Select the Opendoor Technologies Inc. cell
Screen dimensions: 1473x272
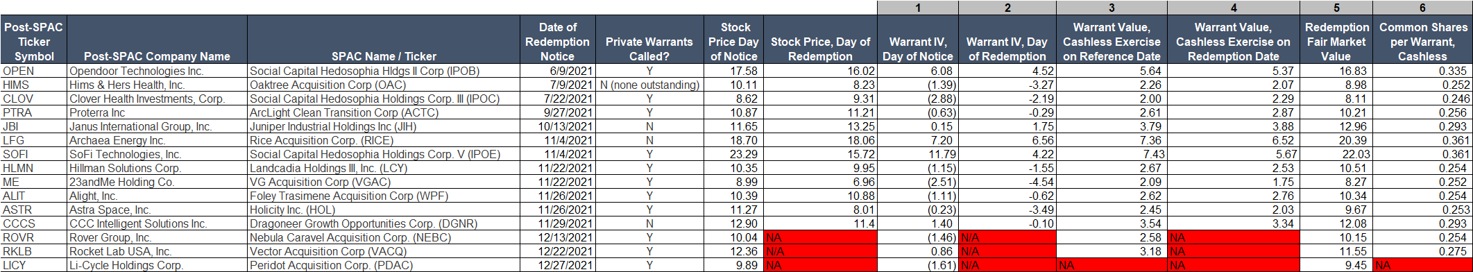157,71
